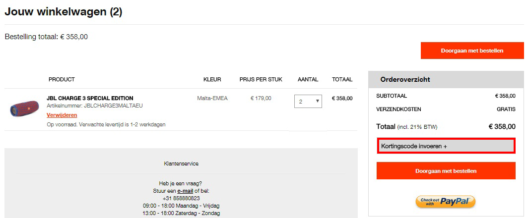
Task: Select the Orderoverzicht panel header
Action: coord(405,79)
